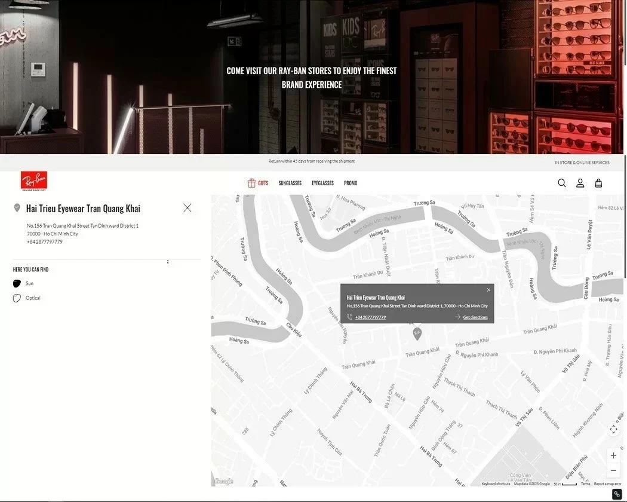This screenshot has height=502, width=627.
Task: Open the search icon
Action: (561, 182)
